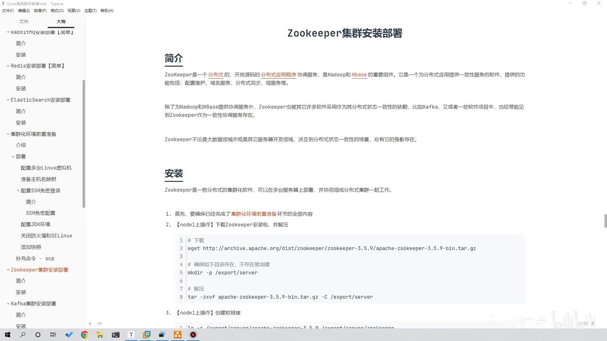Collapse the Kafka集群安装部署 outline section
The image size is (607, 341).
[8, 304]
